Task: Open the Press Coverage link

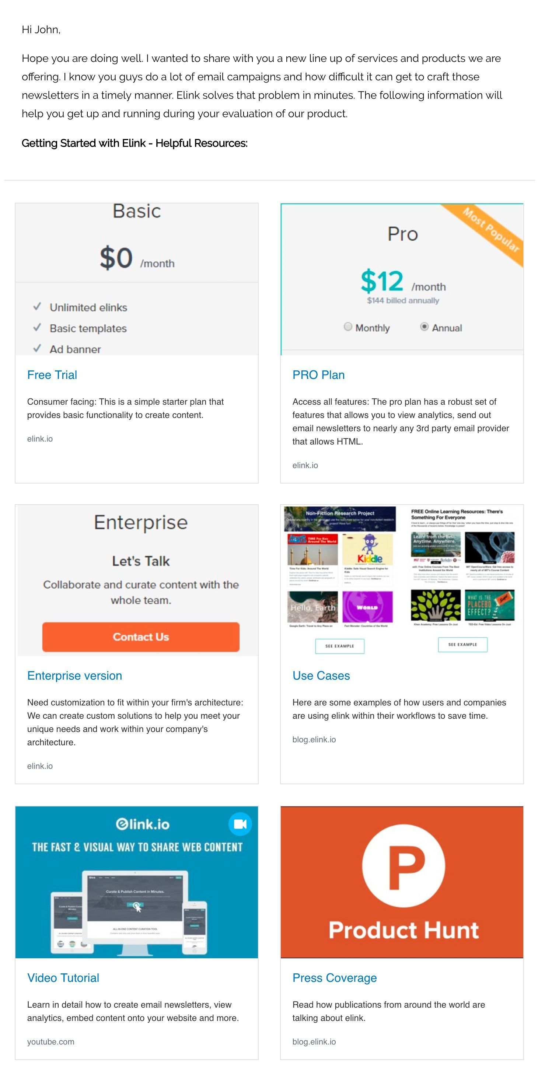Action: (335, 978)
